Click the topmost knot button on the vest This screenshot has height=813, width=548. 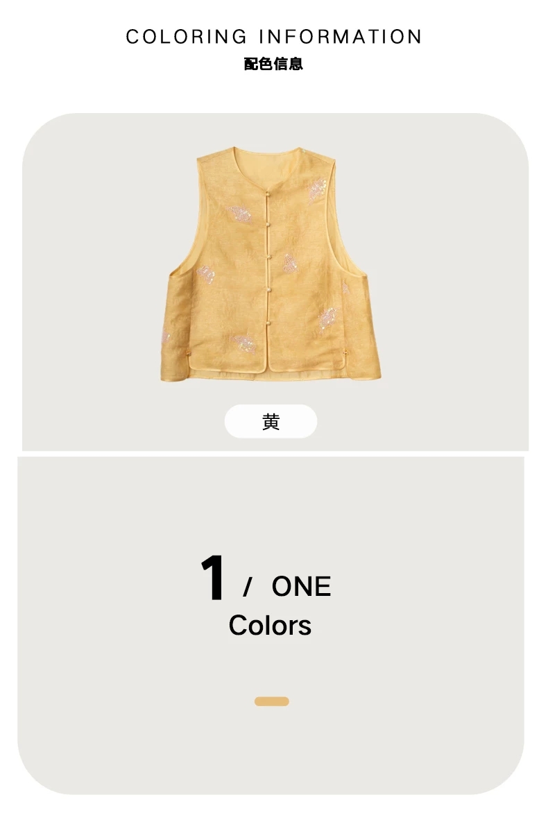point(268,194)
